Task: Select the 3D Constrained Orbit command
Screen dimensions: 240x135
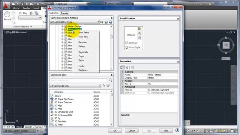Action: click(x=64, y=112)
